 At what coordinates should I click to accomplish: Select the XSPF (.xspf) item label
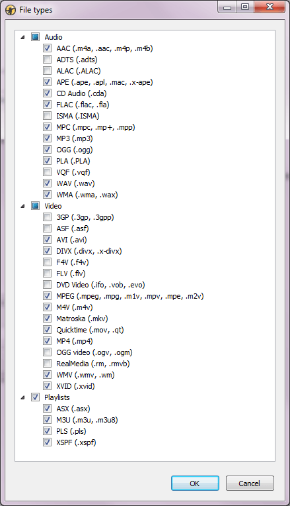pyautogui.click(x=76, y=442)
